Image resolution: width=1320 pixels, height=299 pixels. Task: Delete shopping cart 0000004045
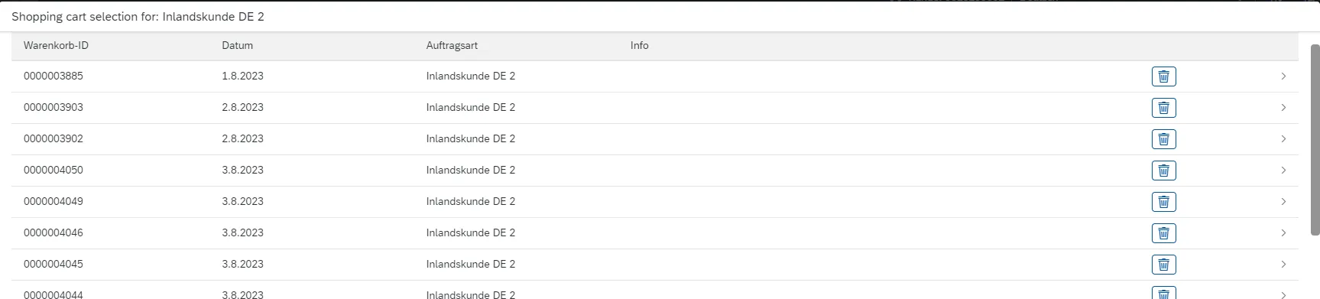1163,265
